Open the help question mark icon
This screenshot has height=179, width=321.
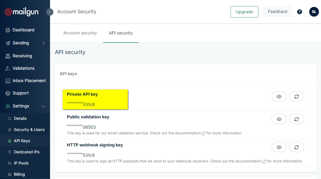pos(299,11)
